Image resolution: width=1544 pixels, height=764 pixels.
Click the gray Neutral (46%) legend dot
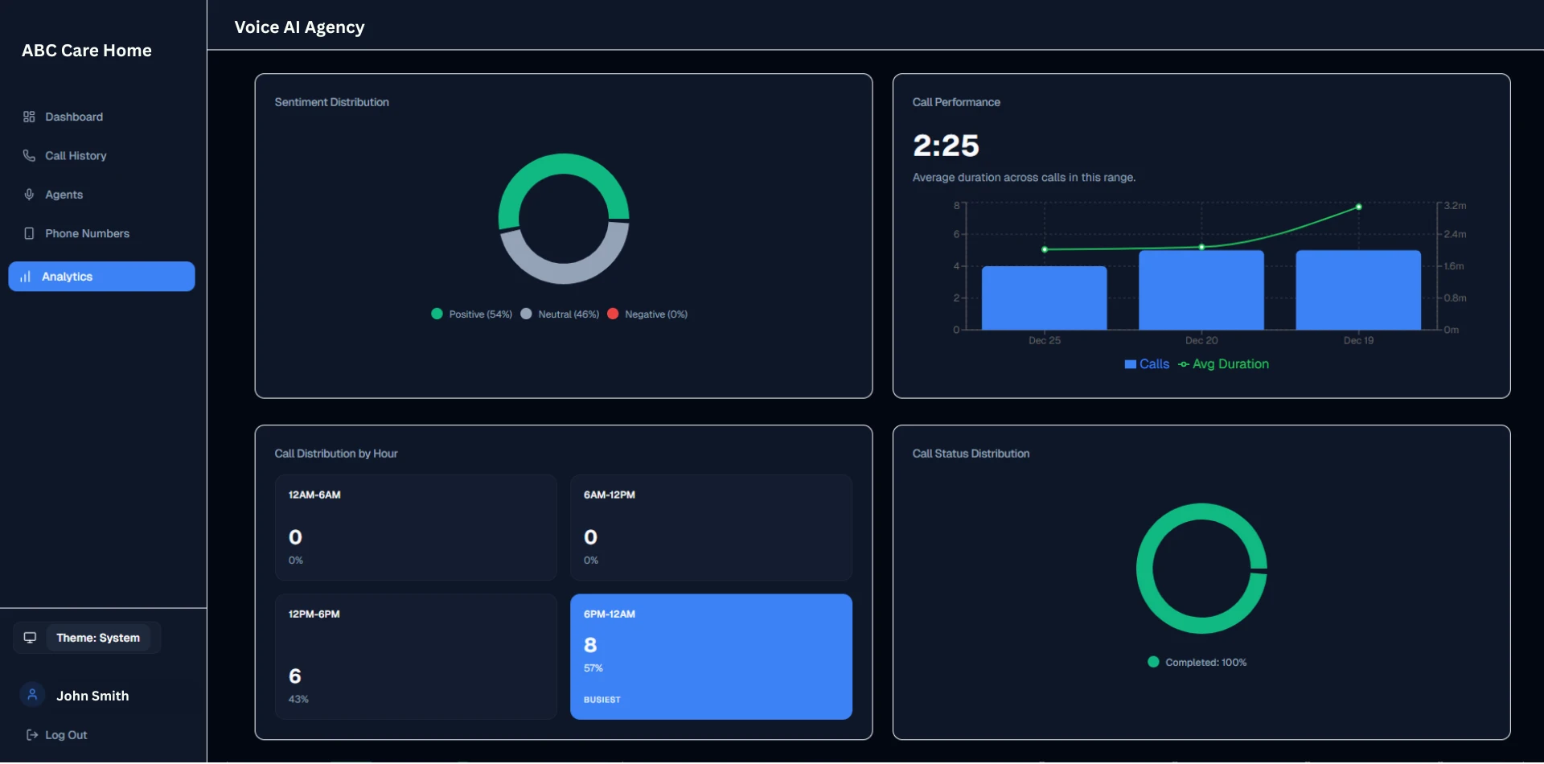pyautogui.click(x=526, y=314)
